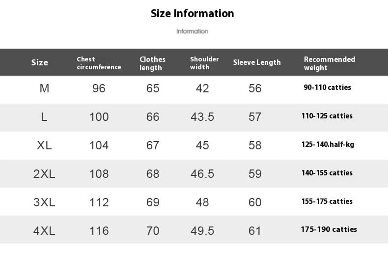Click the small gray Information subtitle
The height and width of the screenshot is (253, 388).
pos(192,31)
